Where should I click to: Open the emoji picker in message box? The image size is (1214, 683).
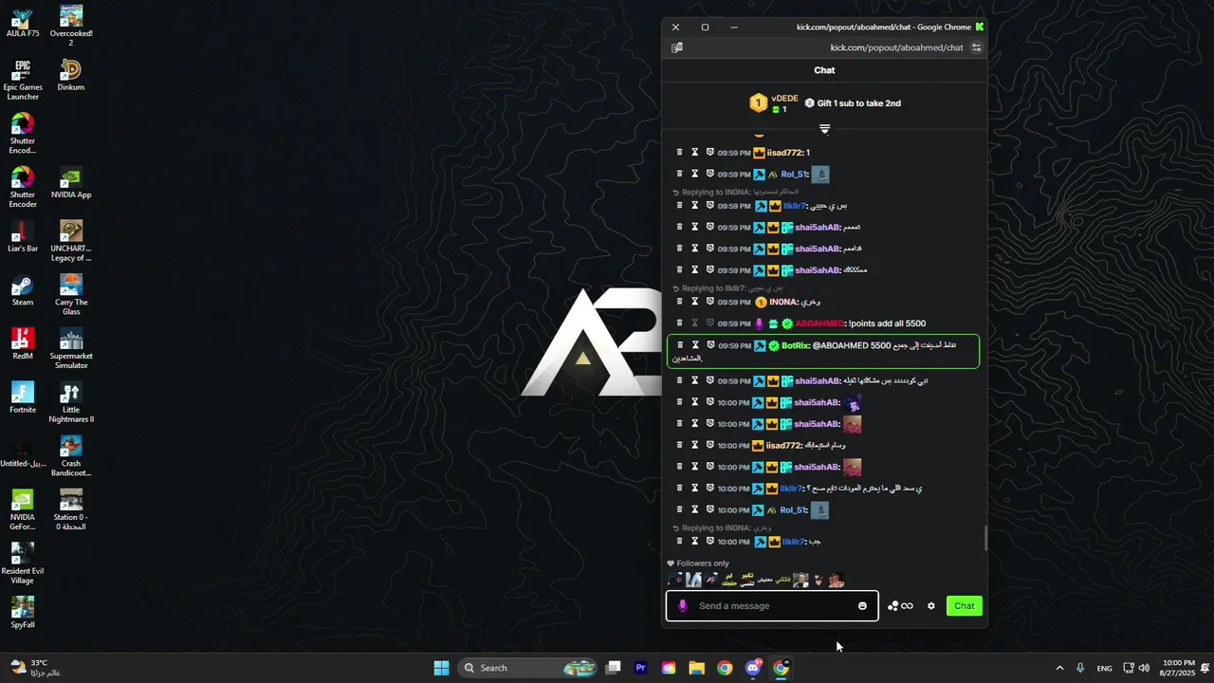click(x=862, y=606)
